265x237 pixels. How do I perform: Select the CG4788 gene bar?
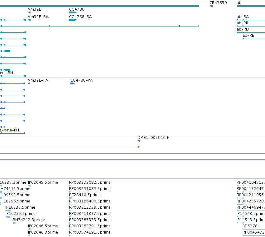73,12
